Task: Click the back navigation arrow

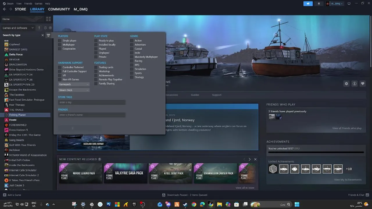Action: tap(4, 9)
